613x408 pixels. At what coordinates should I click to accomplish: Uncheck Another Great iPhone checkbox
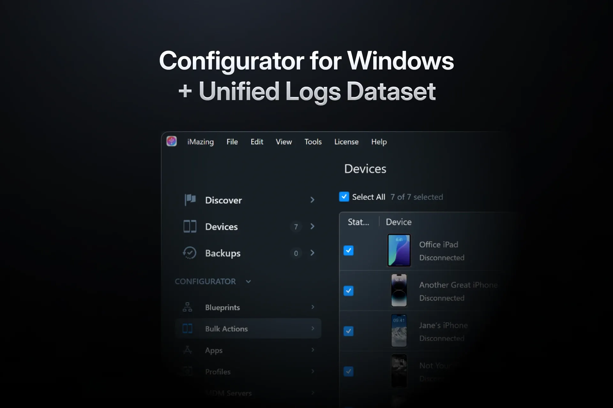pyautogui.click(x=348, y=291)
